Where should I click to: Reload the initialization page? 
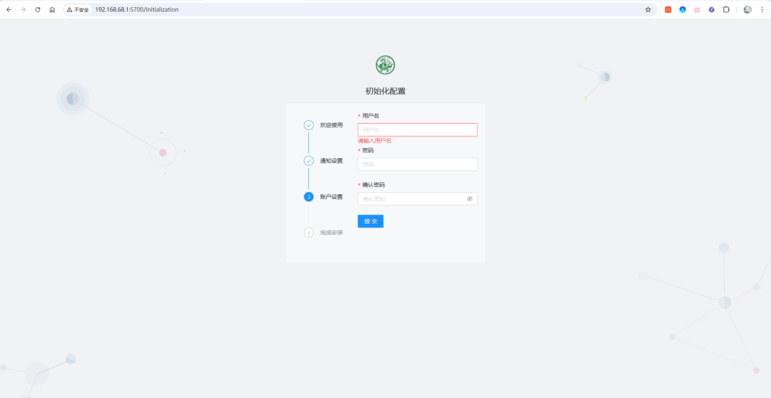(x=38, y=10)
